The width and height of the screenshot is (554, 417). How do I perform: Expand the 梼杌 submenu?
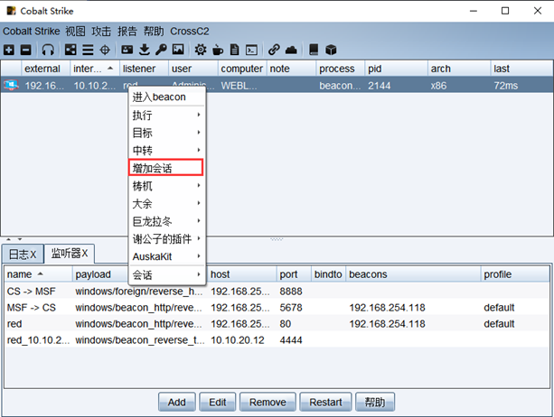(x=167, y=186)
